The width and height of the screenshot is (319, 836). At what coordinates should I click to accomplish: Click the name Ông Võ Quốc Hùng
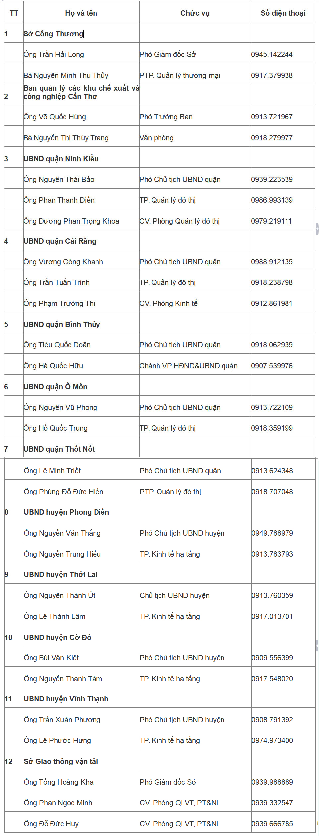click(55, 117)
